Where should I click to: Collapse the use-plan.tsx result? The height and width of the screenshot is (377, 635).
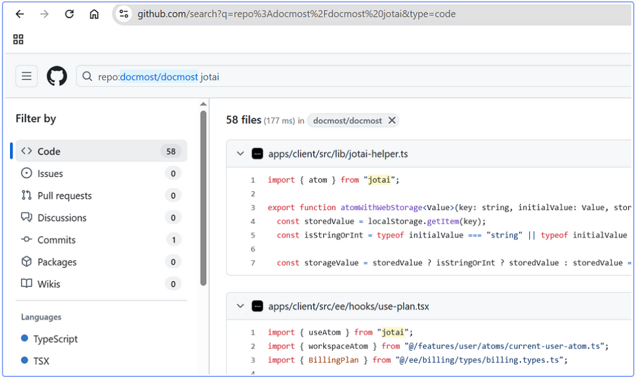tap(240, 306)
